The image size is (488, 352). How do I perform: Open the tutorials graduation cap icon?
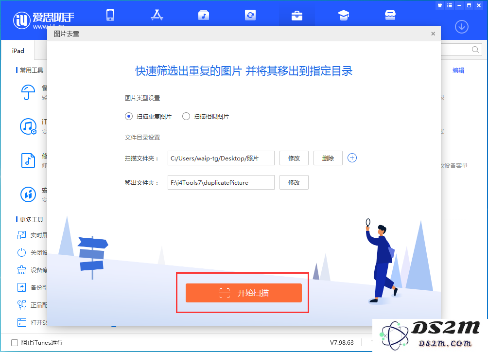[344, 15]
